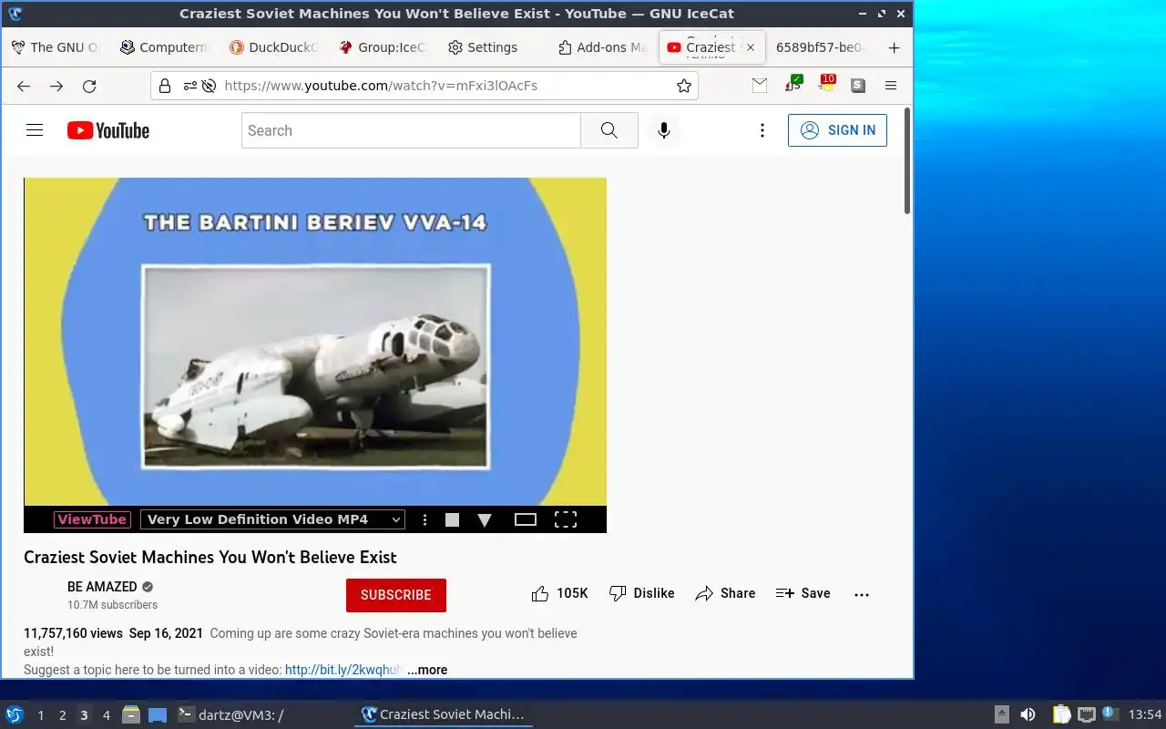1166x729 pixels.
Task: Switch to workspace 1 on the taskbar
Action: pyautogui.click(x=40, y=715)
